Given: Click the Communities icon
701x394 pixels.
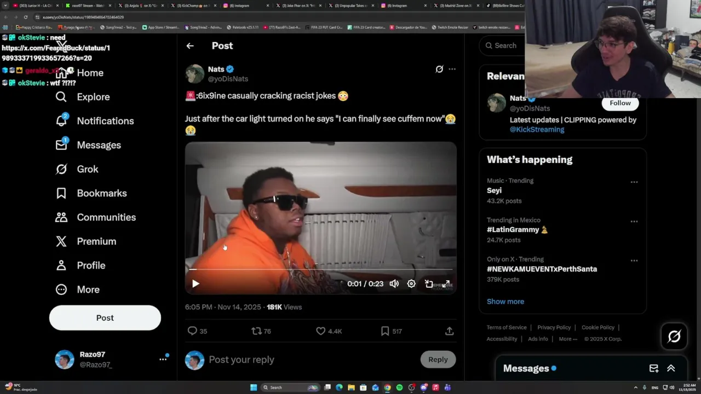Looking at the screenshot, I should tap(61, 217).
